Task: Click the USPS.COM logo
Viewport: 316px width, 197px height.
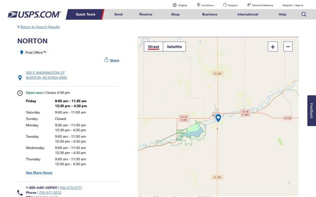Action: click(x=35, y=14)
